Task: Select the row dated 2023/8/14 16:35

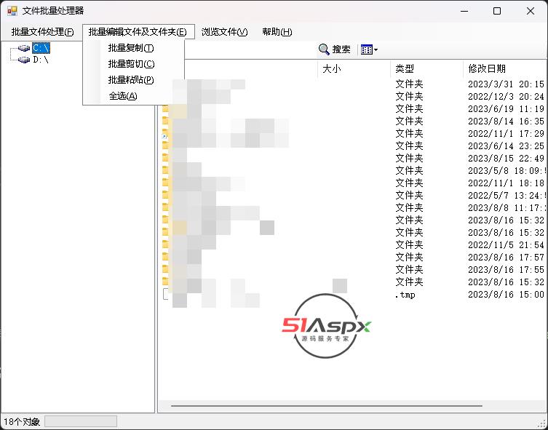Action: [x=353, y=122]
